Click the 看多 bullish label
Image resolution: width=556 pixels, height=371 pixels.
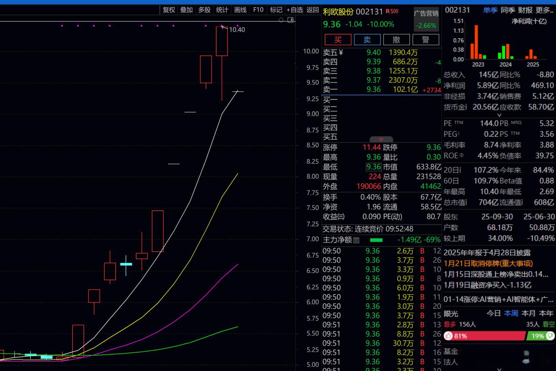450,324
